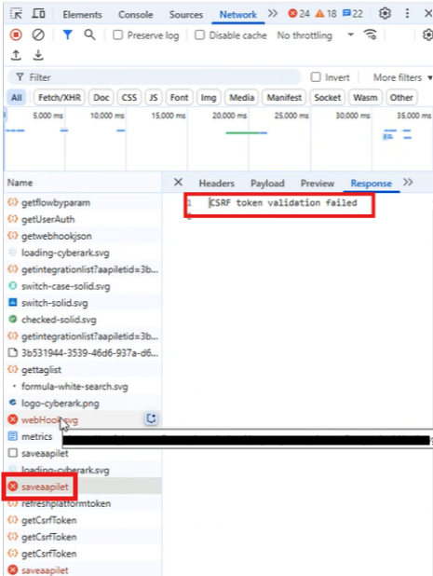Select the Response tab
The height and width of the screenshot is (576, 433).
[371, 183]
